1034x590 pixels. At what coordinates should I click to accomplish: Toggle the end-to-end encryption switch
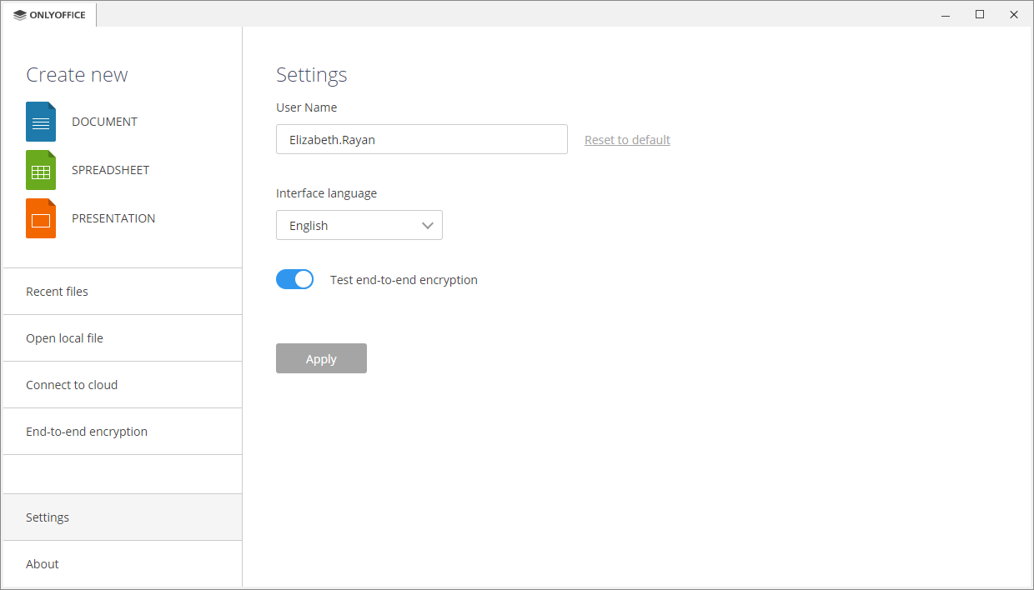coord(294,280)
